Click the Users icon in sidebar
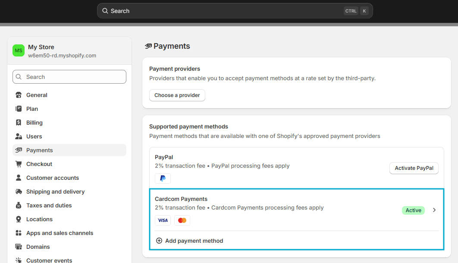The width and height of the screenshot is (458, 263). [x=19, y=136]
